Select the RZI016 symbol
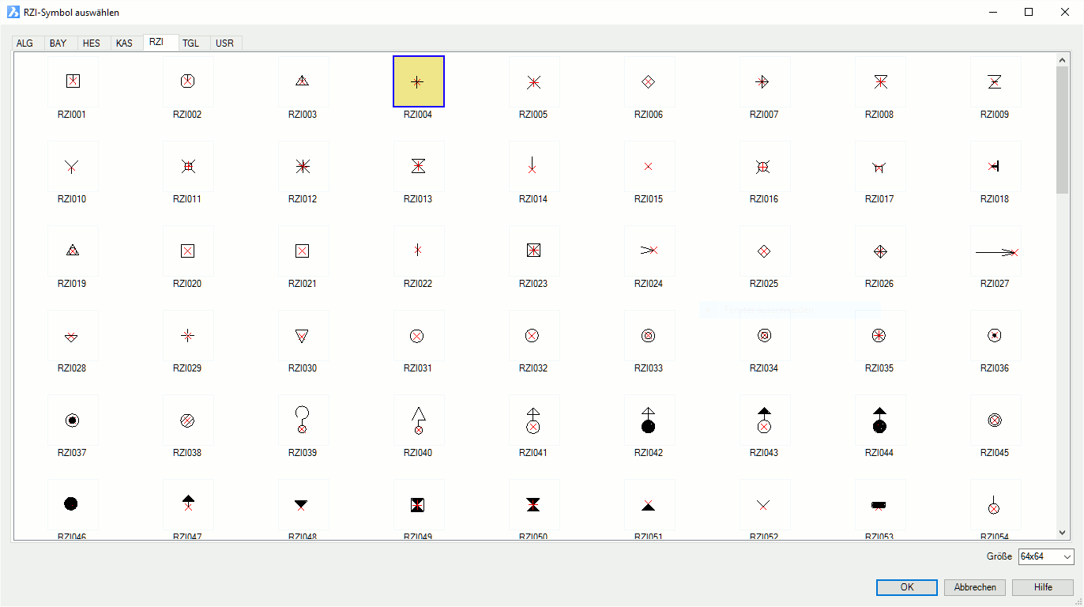The image size is (1084, 607). click(765, 166)
